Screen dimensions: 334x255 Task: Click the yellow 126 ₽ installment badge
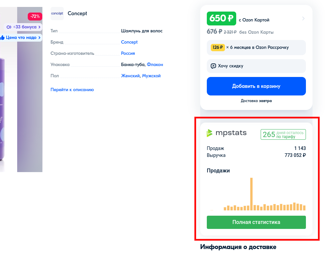[217, 47]
